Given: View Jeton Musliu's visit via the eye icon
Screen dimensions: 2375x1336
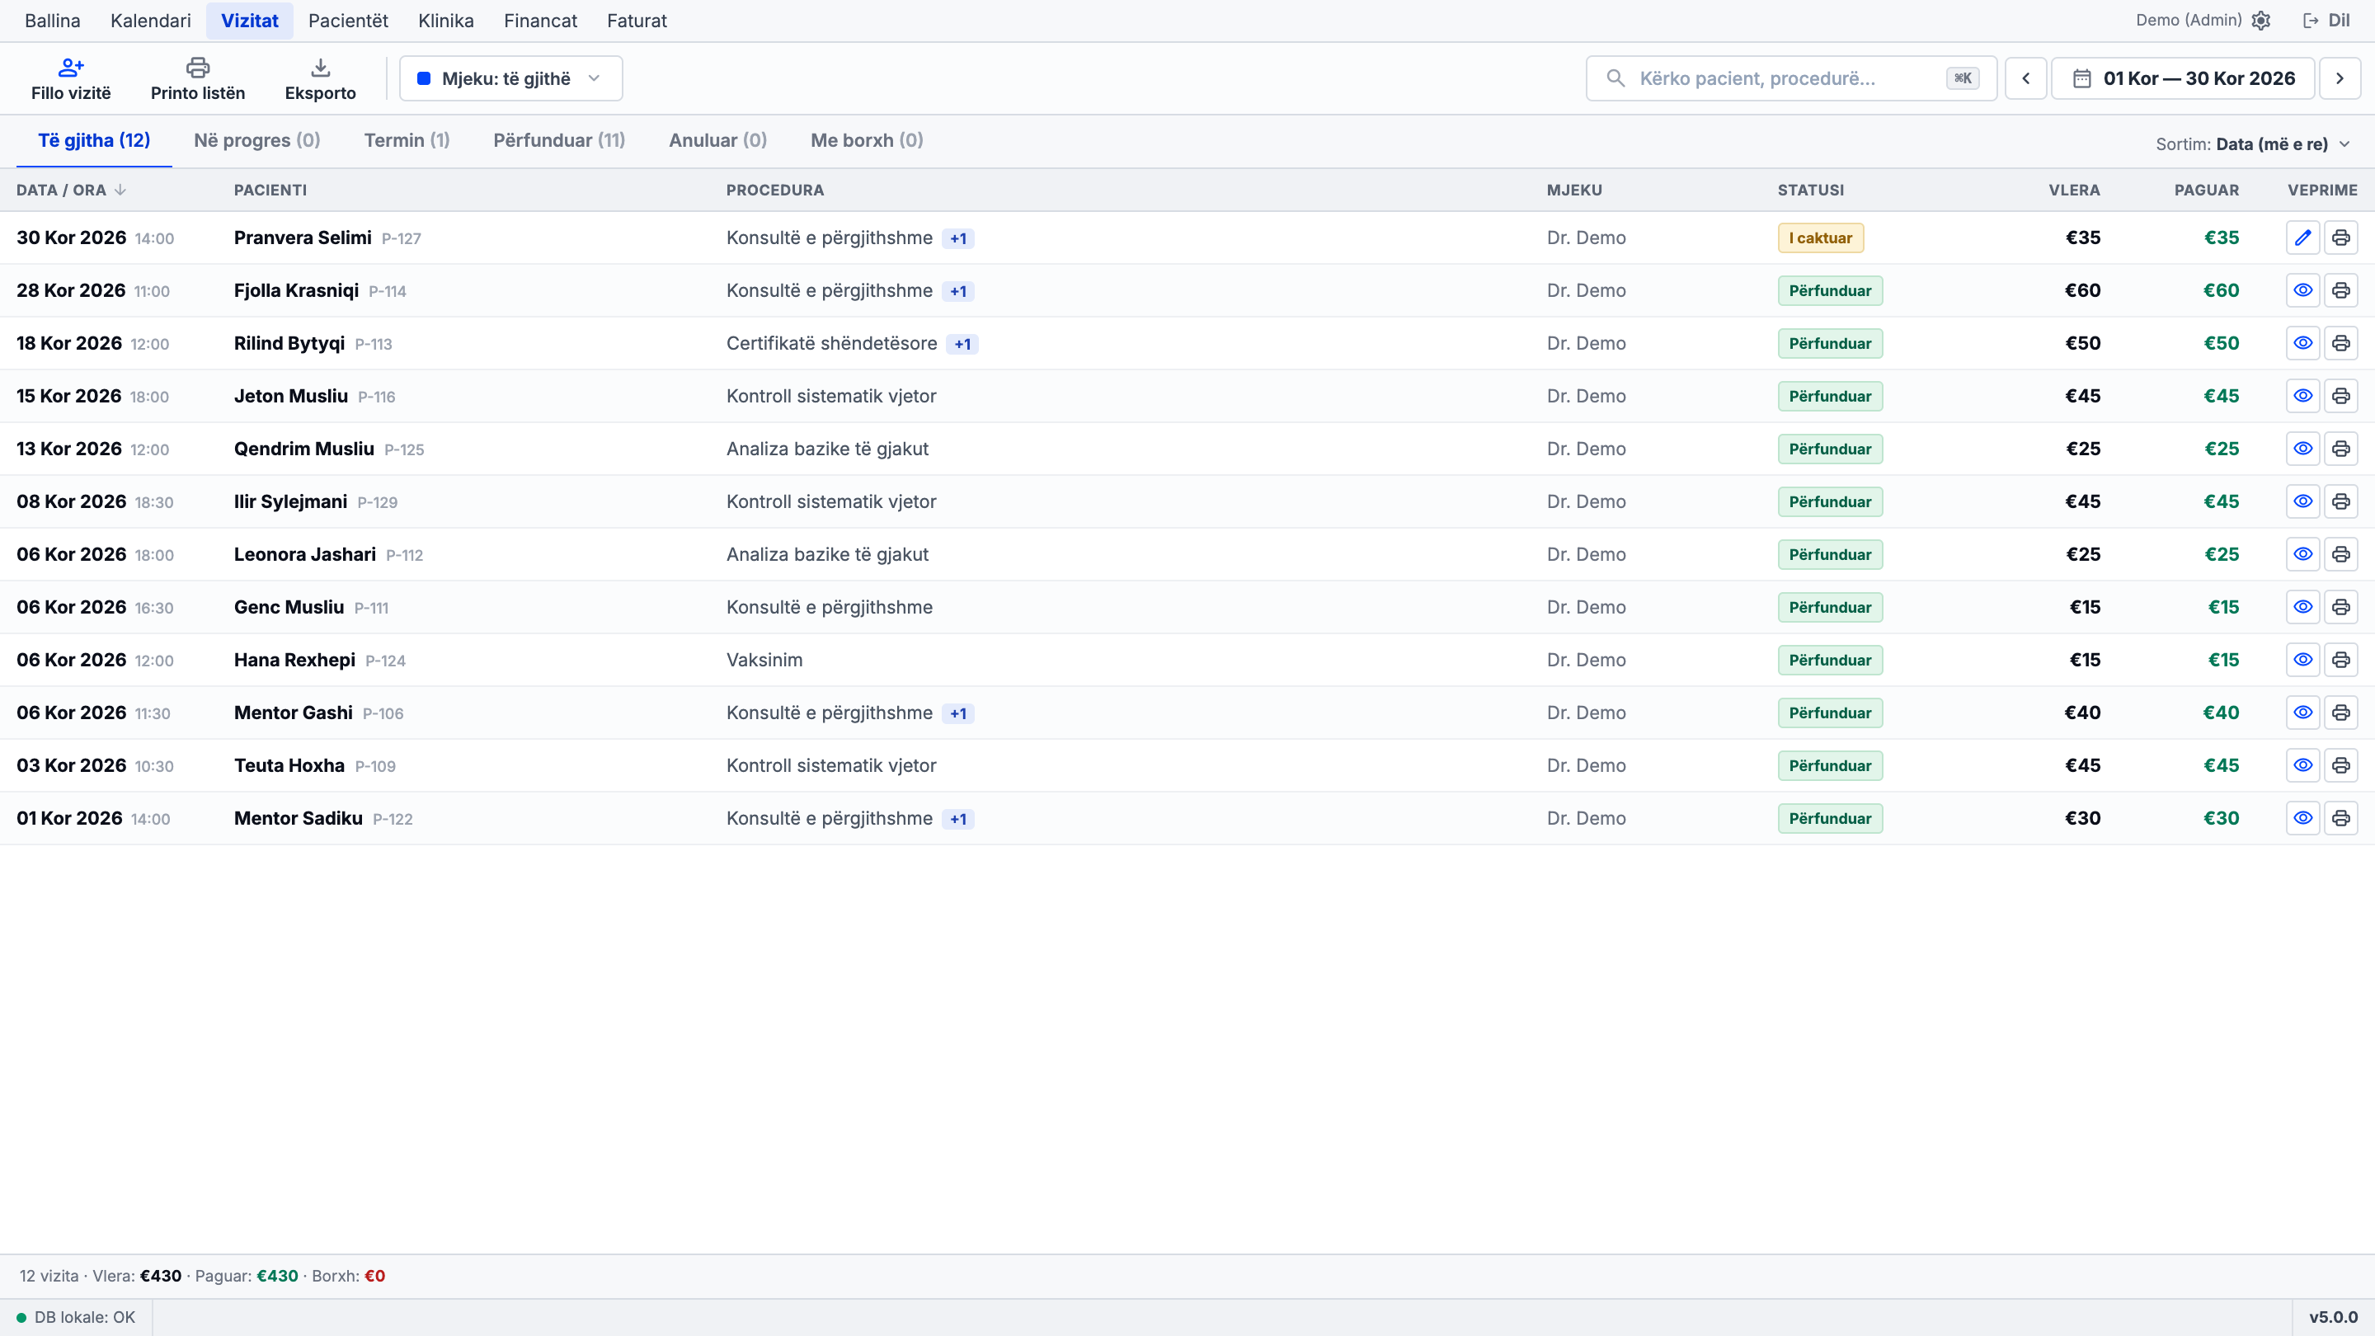Looking at the screenshot, I should 2303,396.
